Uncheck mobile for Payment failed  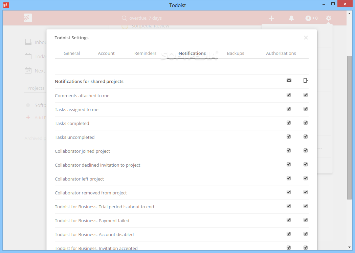[x=306, y=220]
